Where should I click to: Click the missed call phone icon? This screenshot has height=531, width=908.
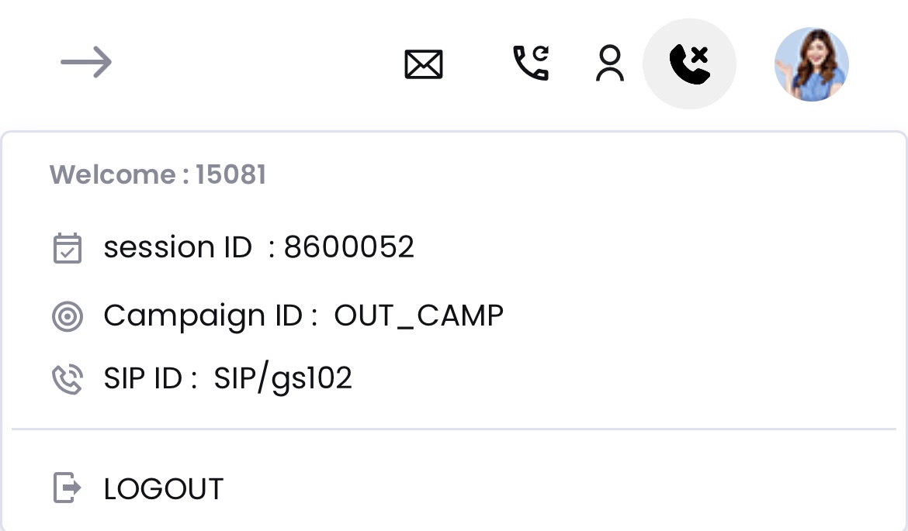pyautogui.click(x=689, y=64)
